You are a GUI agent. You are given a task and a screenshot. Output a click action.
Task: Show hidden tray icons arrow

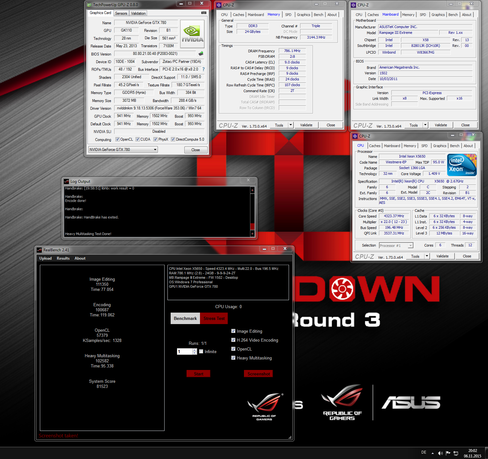pos(433,453)
